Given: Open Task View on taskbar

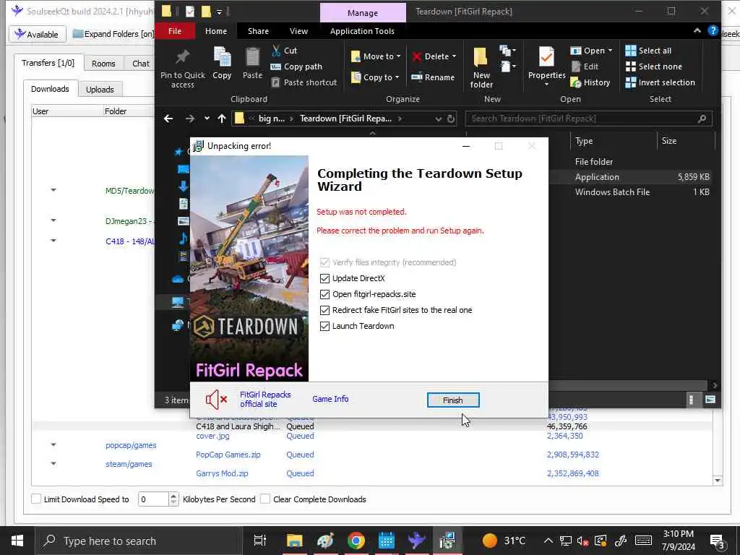Looking at the screenshot, I should tap(260, 541).
